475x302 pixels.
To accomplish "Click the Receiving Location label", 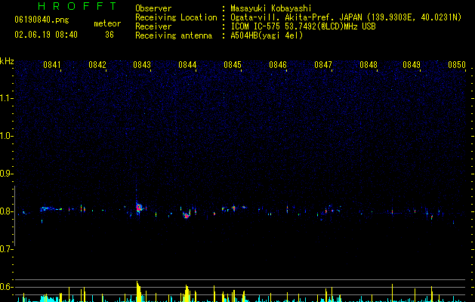I will (176, 17).
